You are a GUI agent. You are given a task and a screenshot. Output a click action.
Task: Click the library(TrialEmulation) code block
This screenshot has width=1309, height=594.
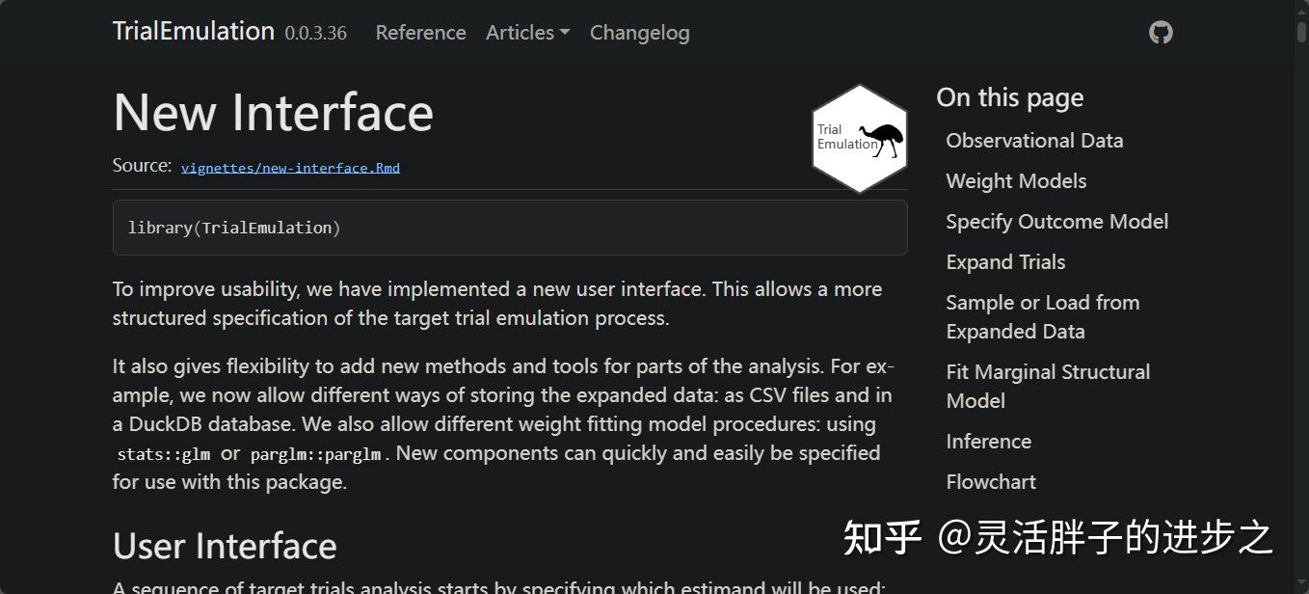tap(234, 228)
